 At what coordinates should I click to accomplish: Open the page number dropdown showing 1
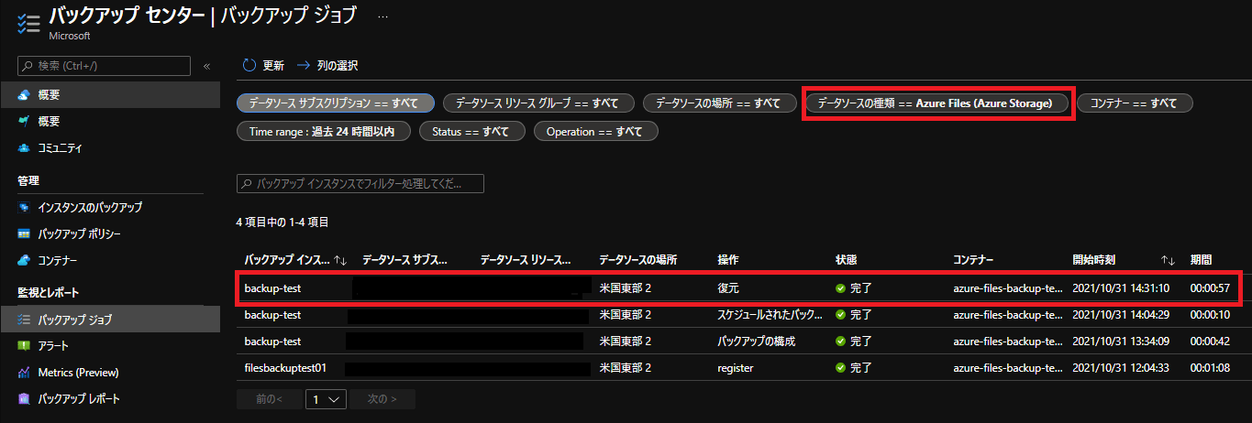coord(325,399)
